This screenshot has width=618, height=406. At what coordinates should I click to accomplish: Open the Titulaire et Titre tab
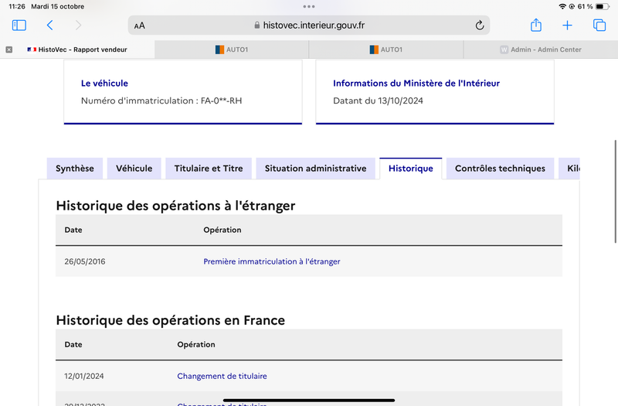pyautogui.click(x=209, y=169)
